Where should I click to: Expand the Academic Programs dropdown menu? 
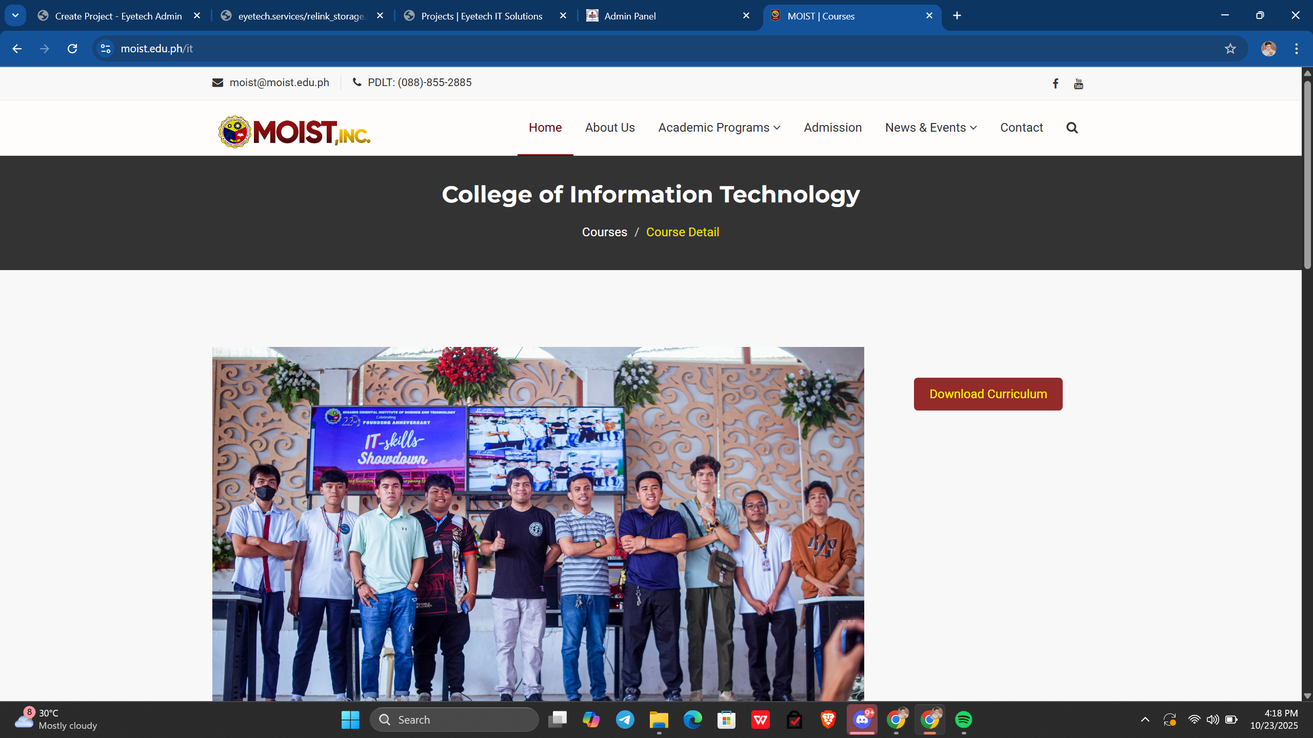click(x=719, y=128)
